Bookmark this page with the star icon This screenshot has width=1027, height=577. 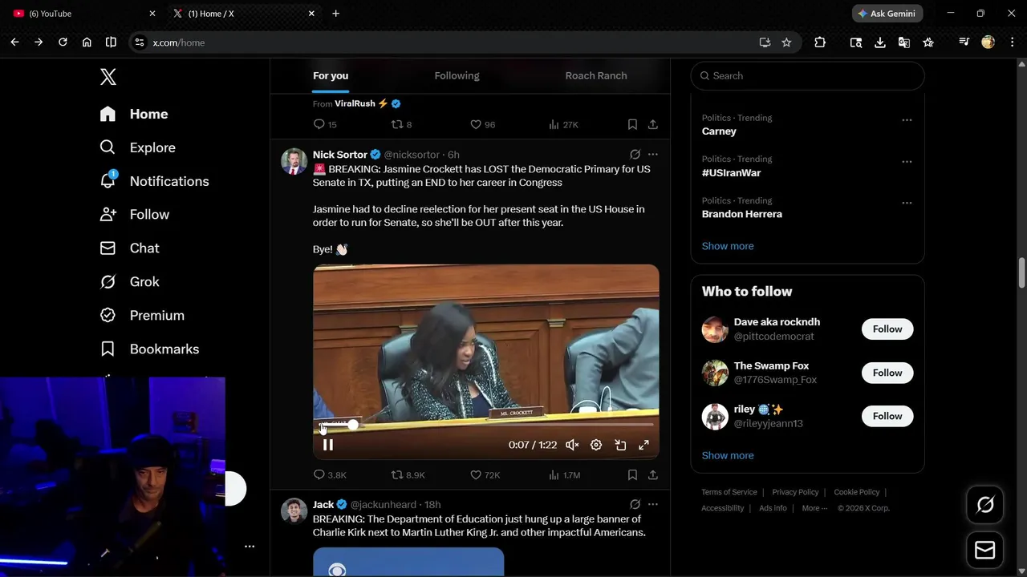[786, 42]
